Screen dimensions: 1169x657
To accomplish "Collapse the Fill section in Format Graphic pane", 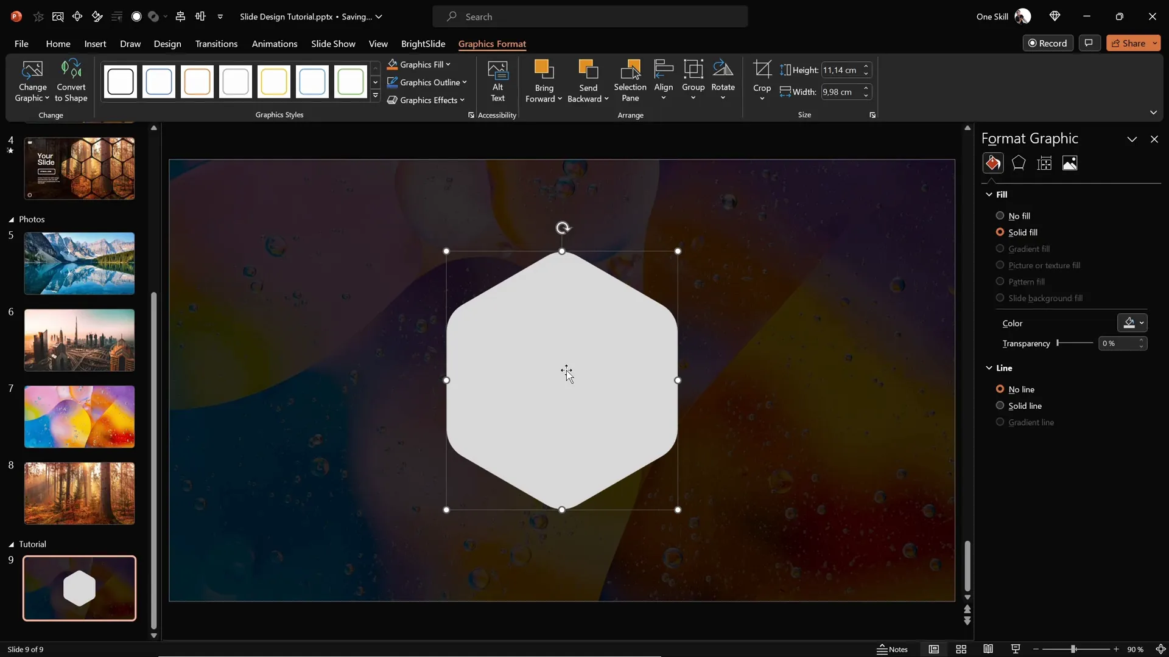I will click(990, 194).
